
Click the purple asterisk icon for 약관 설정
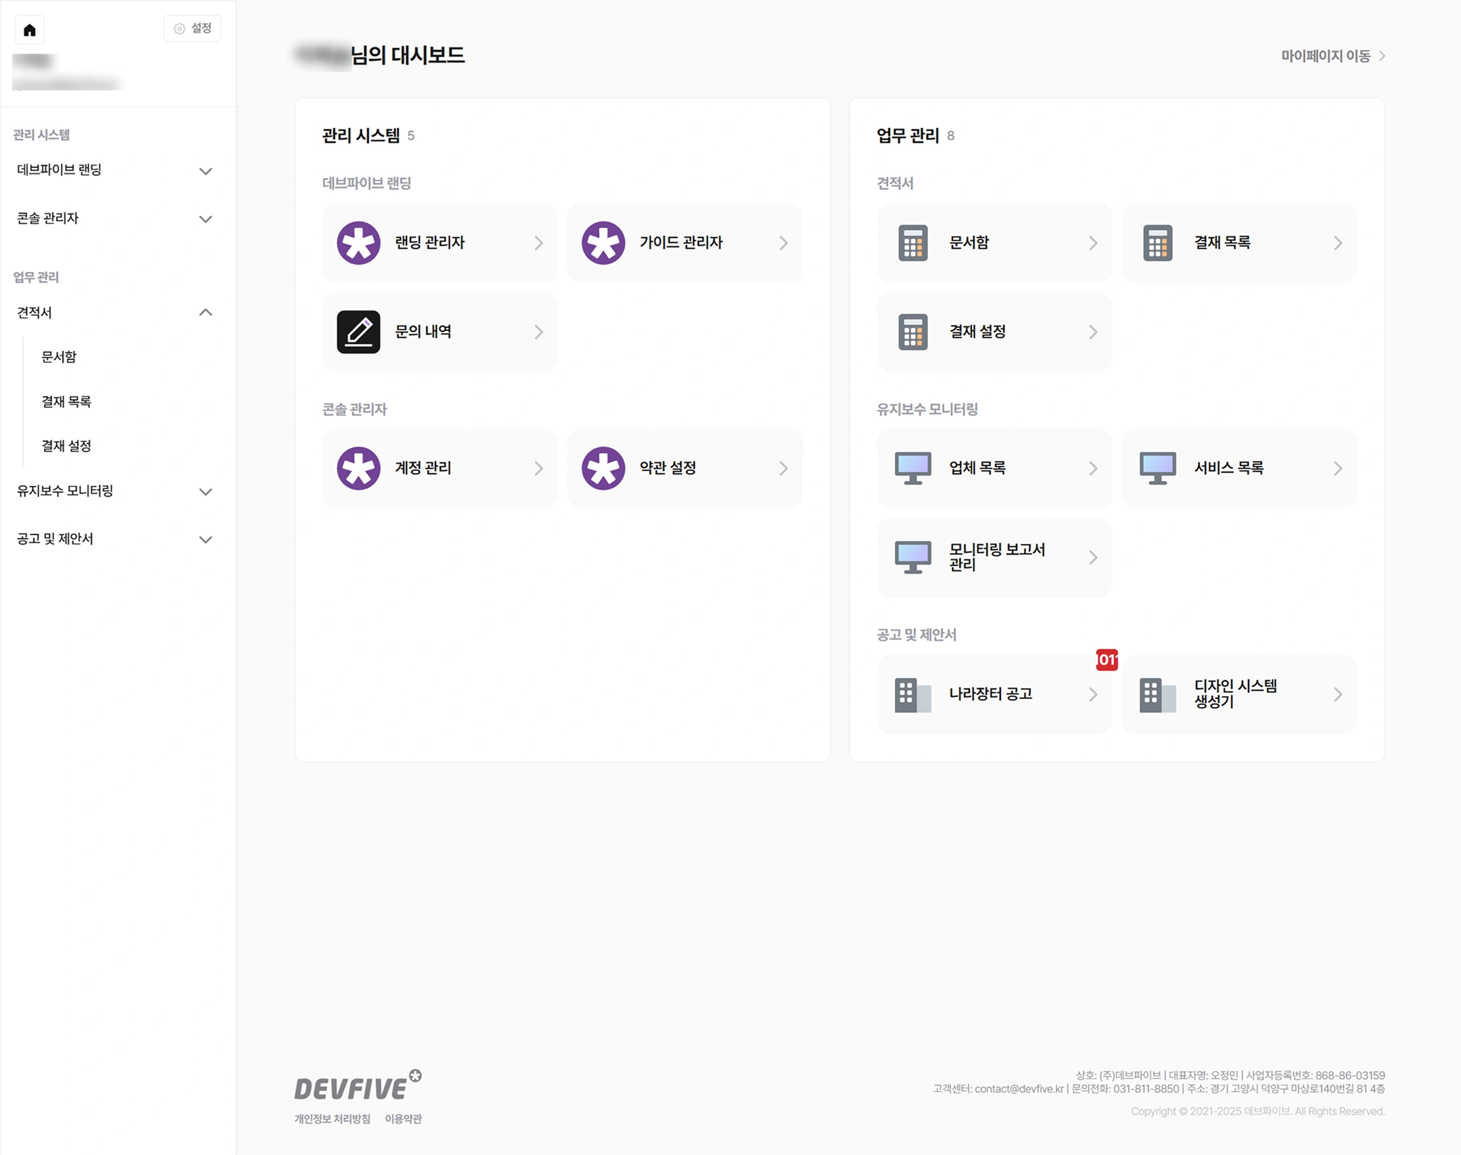(x=603, y=468)
